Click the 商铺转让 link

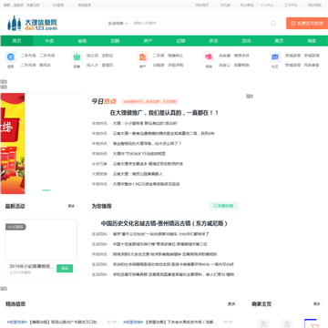coord(176,56)
